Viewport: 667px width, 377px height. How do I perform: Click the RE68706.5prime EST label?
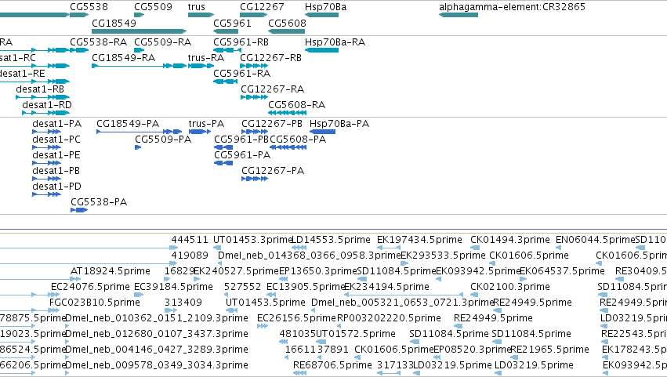[332, 365]
